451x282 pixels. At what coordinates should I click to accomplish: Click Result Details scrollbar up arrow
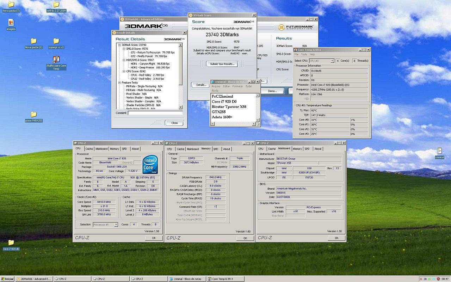181,45
